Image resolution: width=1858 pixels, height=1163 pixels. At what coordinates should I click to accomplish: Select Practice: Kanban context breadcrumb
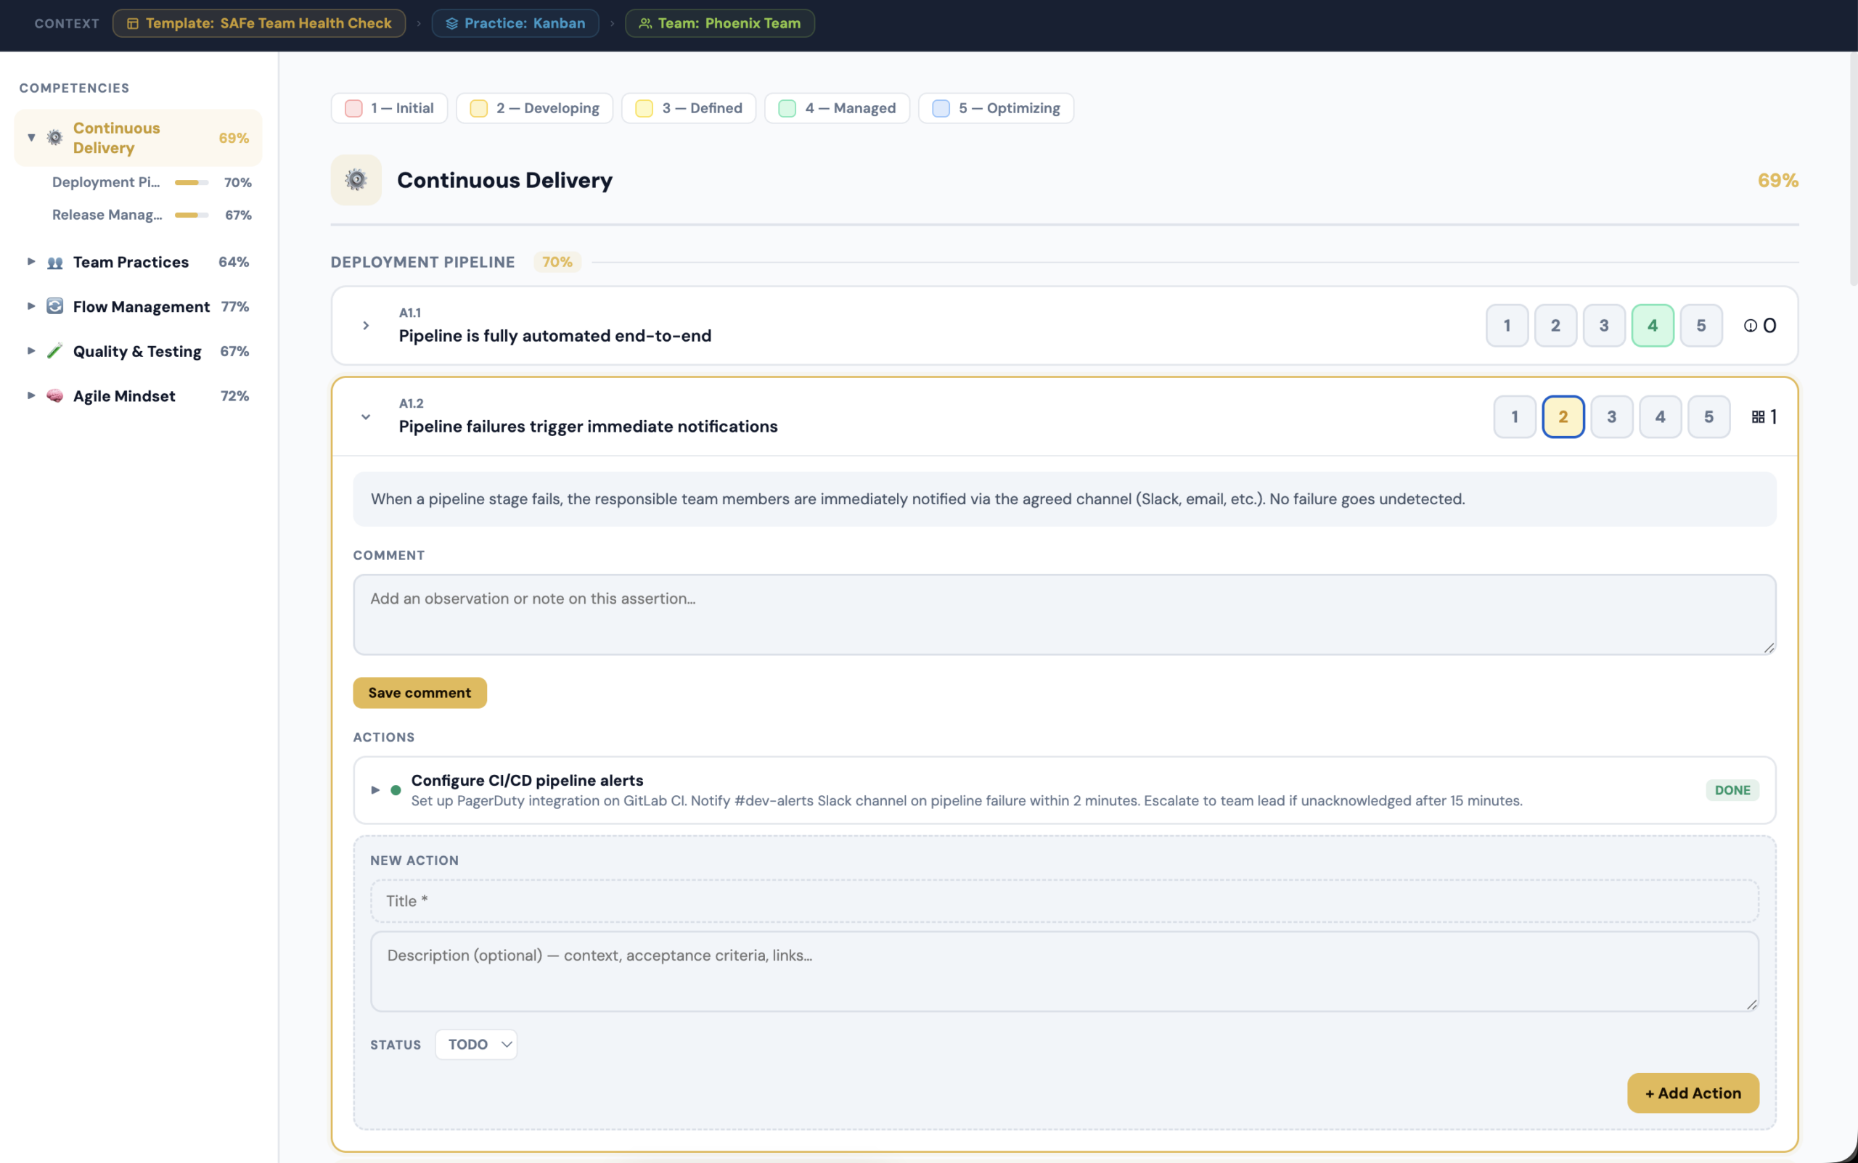click(515, 23)
